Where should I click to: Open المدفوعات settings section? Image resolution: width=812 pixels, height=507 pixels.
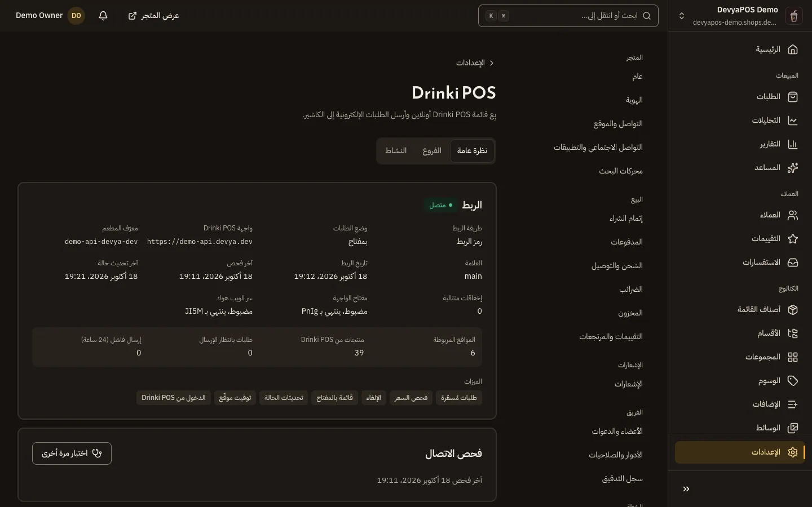coord(627,242)
